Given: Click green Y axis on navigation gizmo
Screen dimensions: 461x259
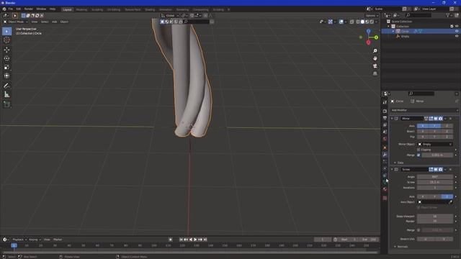Looking at the screenshot, I should click(x=376, y=37).
